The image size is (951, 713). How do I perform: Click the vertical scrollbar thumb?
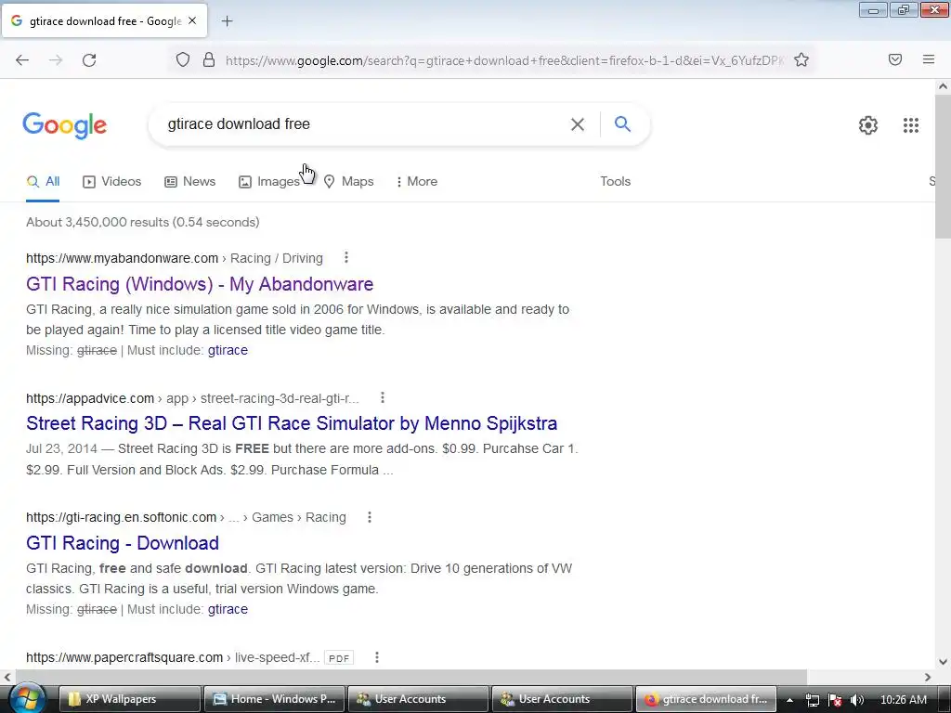(943, 167)
